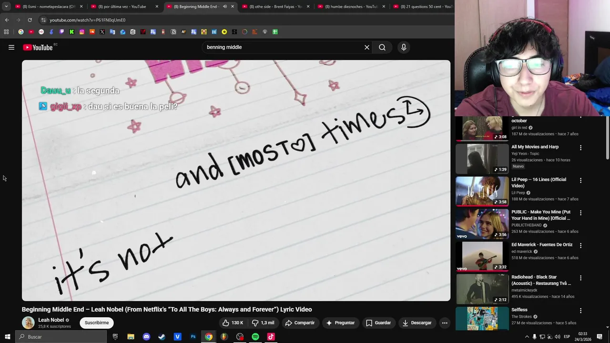Screen dimensions: 610x343
Task: Click the video player to pause
Action: [236, 181]
